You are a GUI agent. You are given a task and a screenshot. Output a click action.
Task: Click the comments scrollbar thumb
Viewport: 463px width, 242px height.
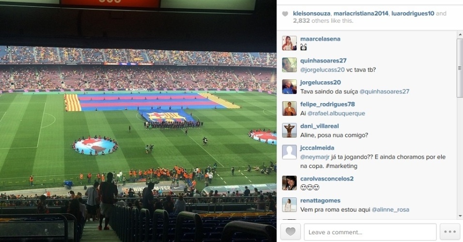(x=460, y=68)
